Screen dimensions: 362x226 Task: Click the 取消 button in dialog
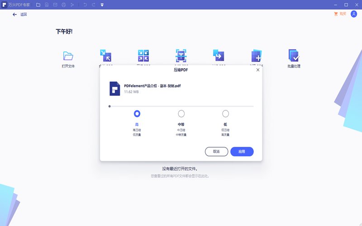coord(216,151)
